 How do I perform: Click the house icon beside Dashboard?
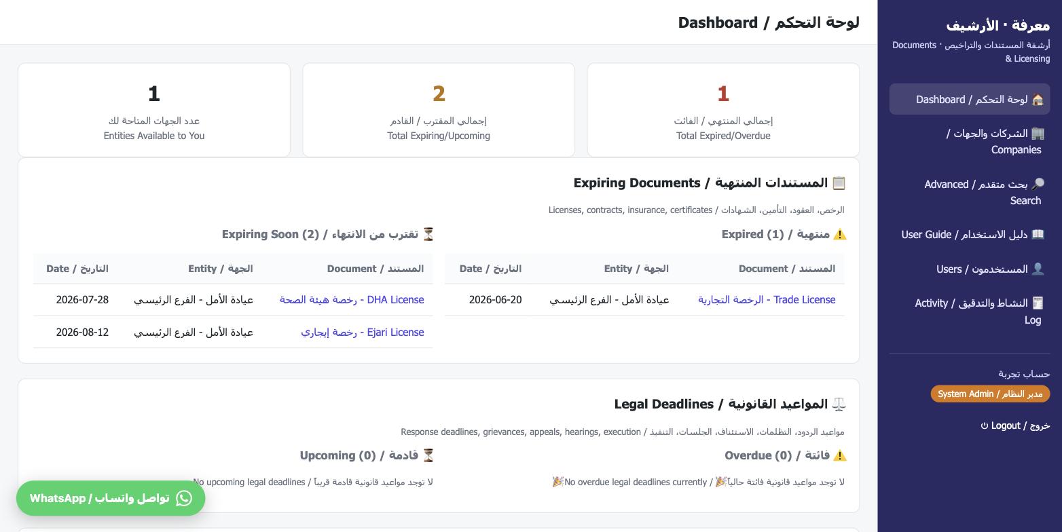coord(1038,100)
